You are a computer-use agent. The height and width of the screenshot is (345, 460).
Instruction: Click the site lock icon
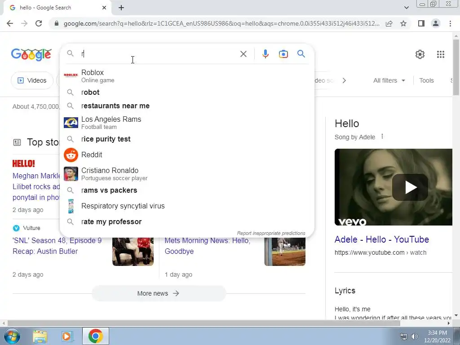point(57,23)
